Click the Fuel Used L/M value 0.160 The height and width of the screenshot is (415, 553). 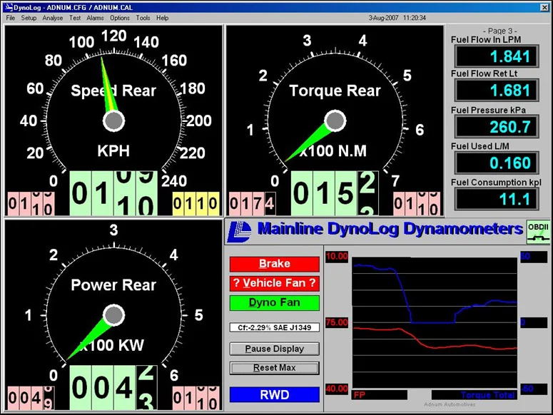click(x=497, y=163)
